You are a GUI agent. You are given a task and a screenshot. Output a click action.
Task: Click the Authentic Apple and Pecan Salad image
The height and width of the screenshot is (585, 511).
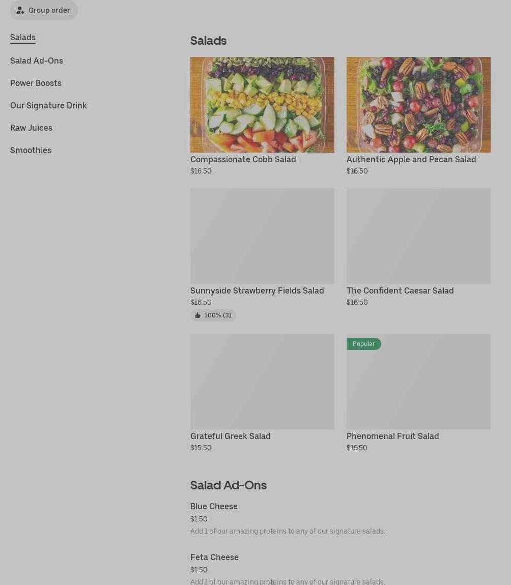pos(418,105)
